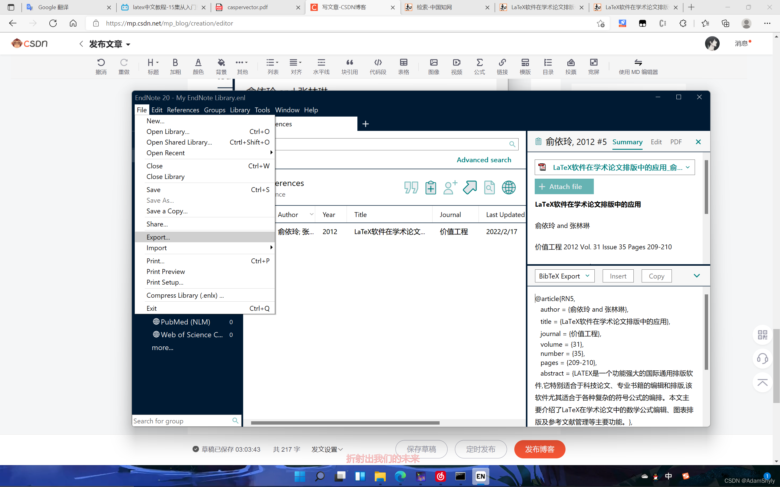Switch to the Edit tab in reference panel

(656, 142)
